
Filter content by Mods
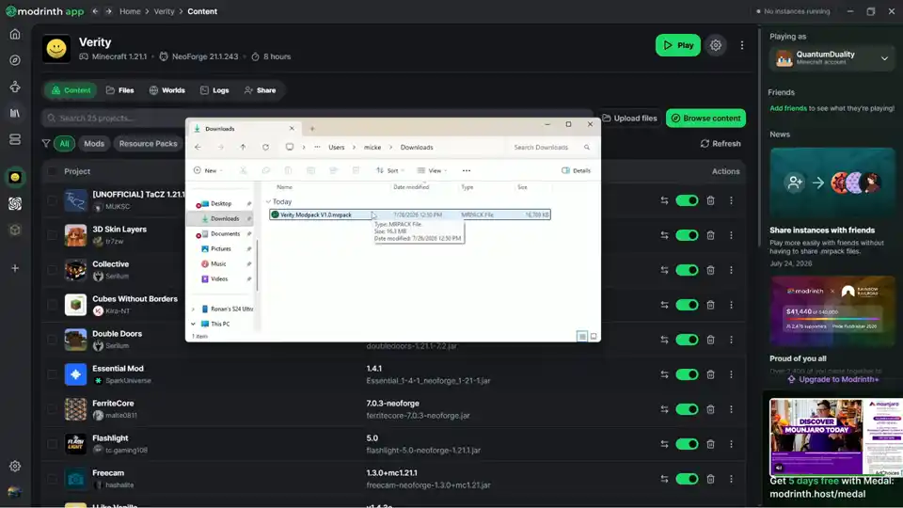tap(94, 143)
